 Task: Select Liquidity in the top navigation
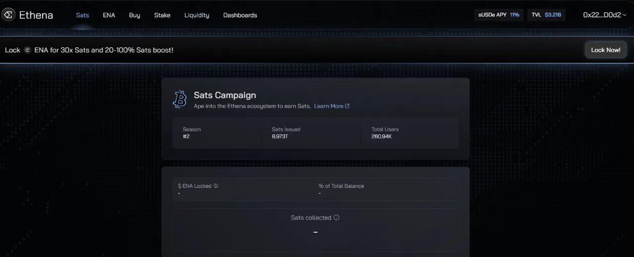(197, 15)
